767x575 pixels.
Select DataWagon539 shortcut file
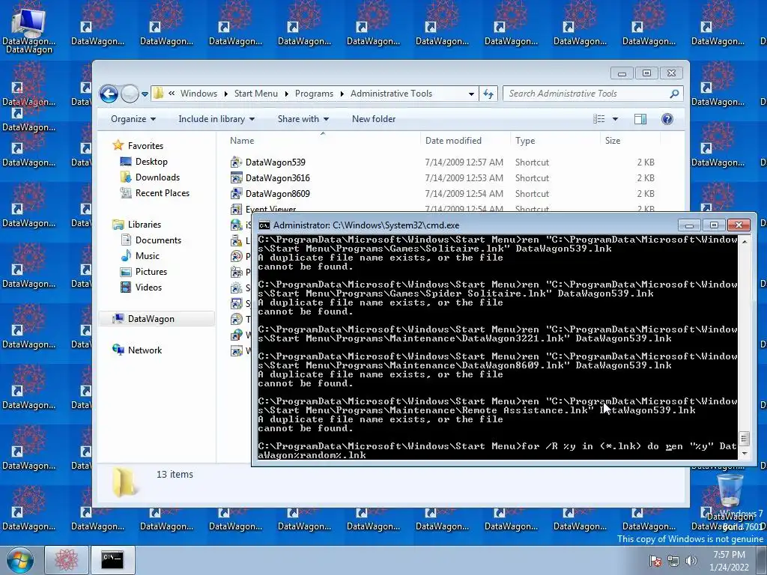coord(276,162)
